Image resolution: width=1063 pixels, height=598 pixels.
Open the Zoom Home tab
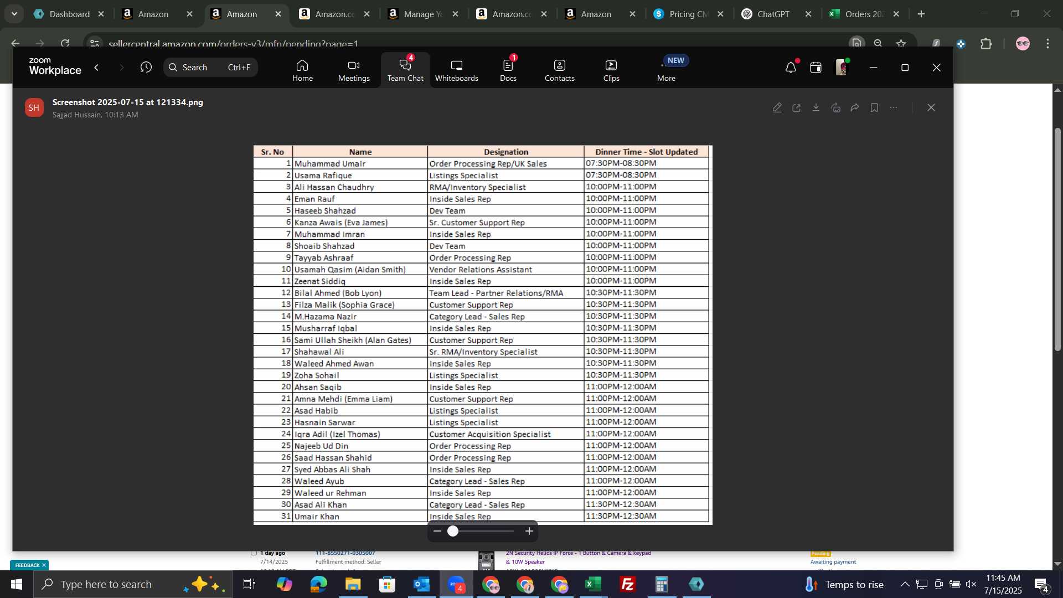point(302,70)
